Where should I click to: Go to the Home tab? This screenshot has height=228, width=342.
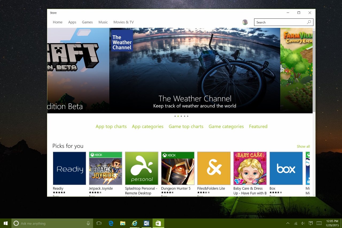click(58, 22)
